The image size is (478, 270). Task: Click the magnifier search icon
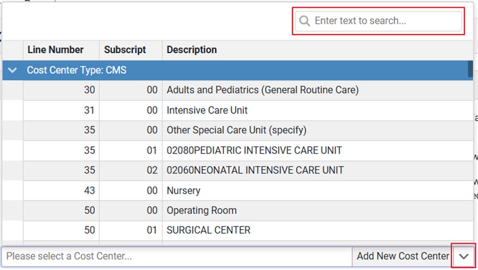[305, 21]
